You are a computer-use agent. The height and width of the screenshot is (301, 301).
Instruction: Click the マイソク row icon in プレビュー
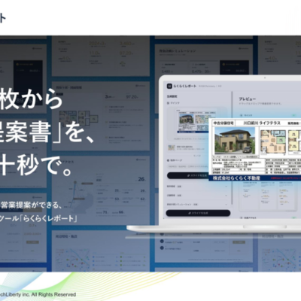pyautogui.click(x=242, y=115)
